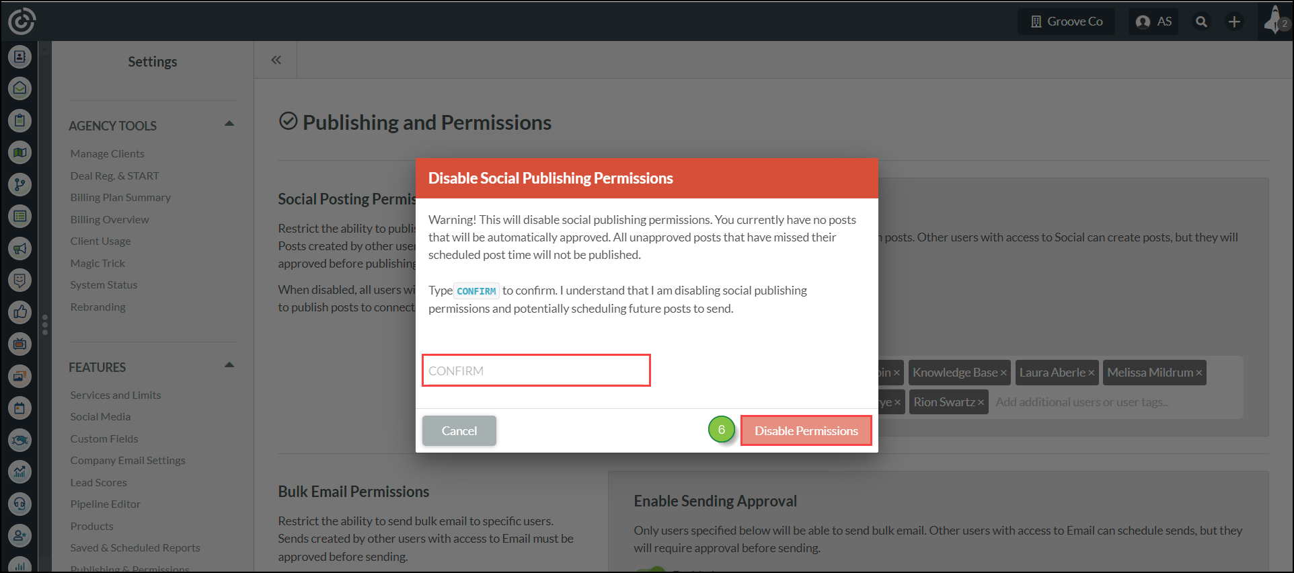Open the Groove Co company switcher
The width and height of the screenshot is (1294, 573).
[1066, 22]
